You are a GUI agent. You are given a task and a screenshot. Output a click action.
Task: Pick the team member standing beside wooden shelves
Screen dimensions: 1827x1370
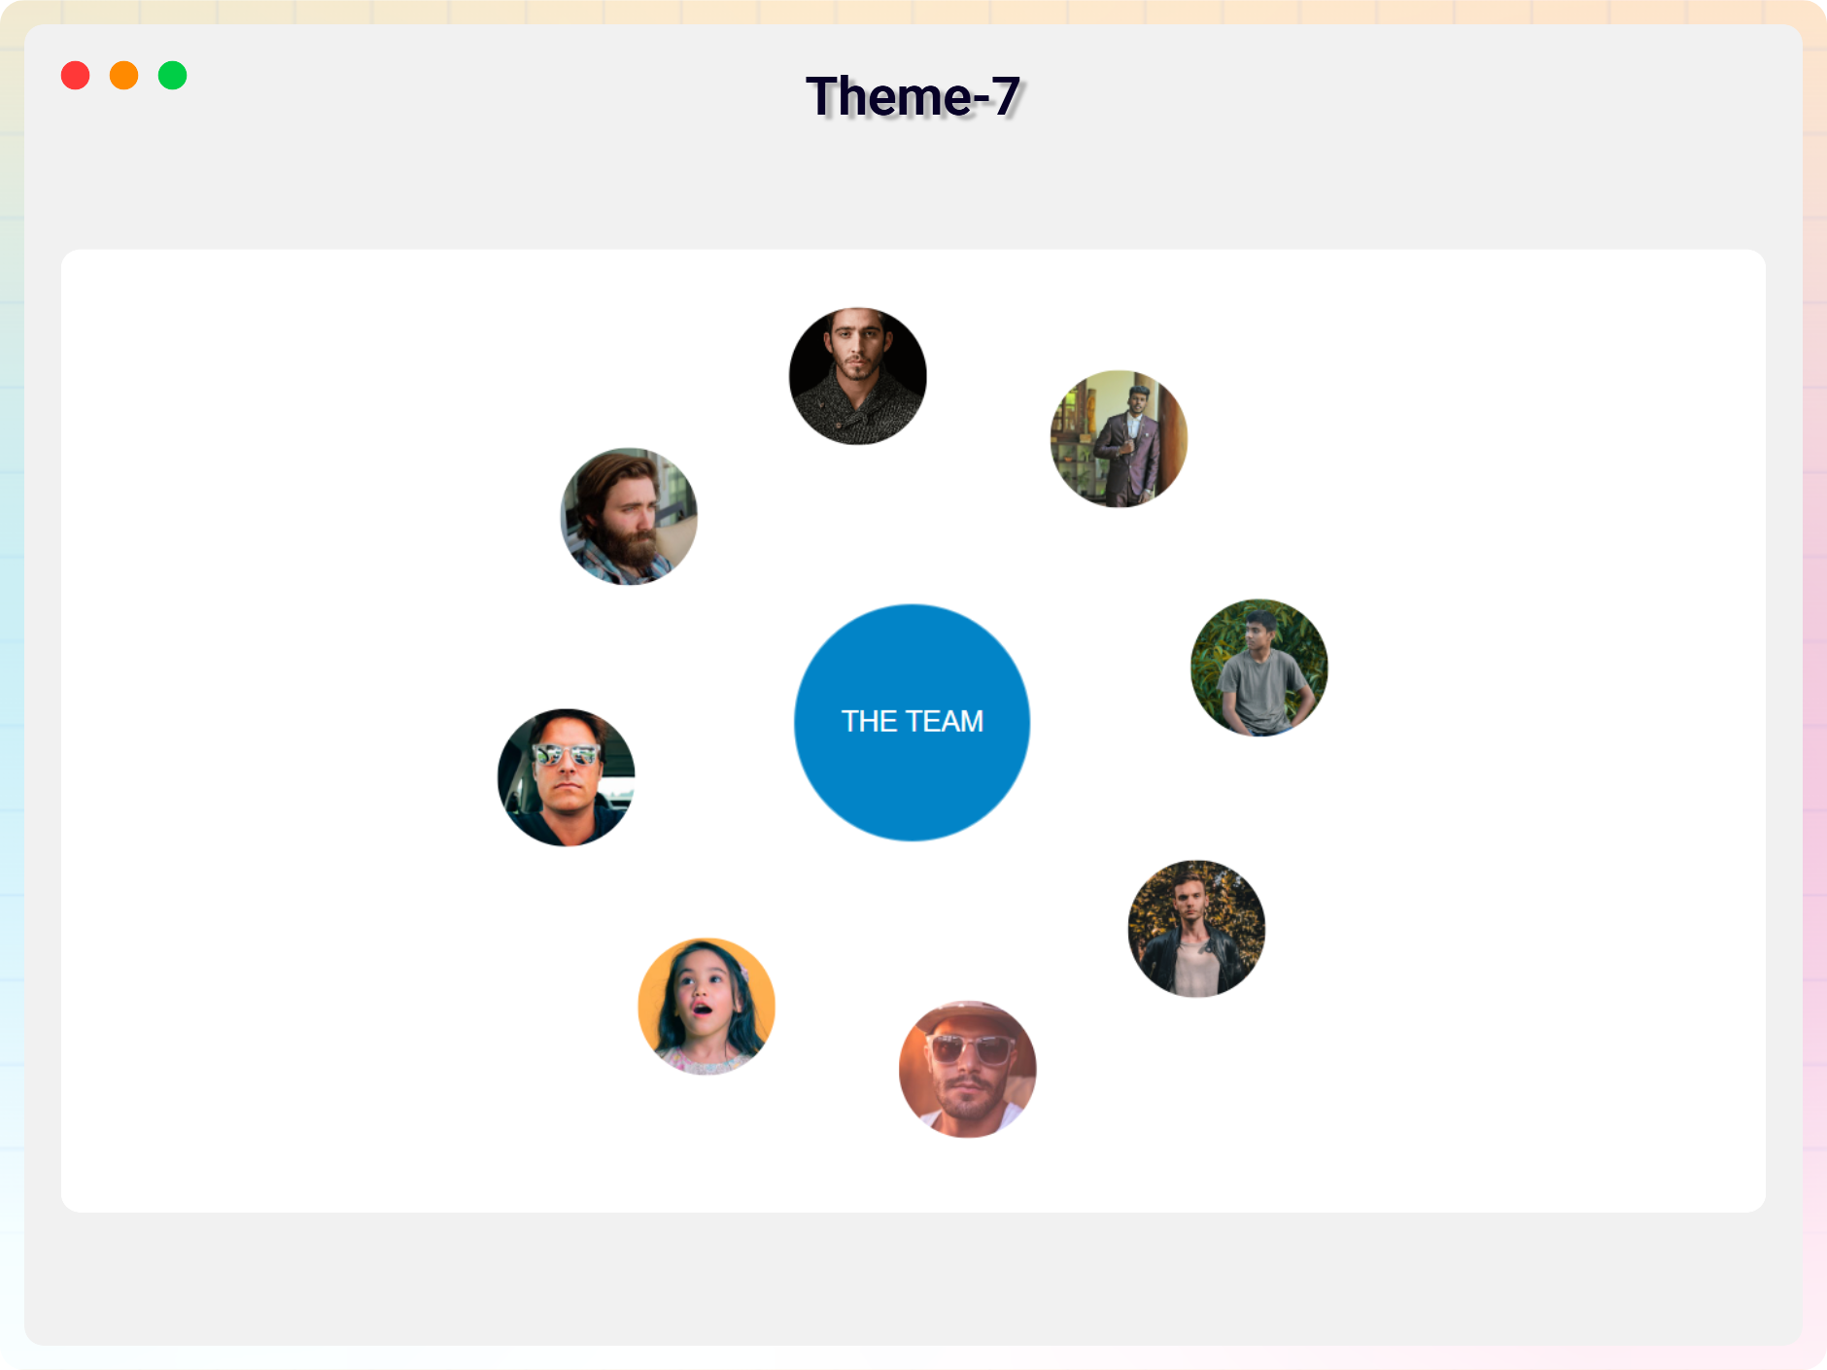(x=1119, y=438)
